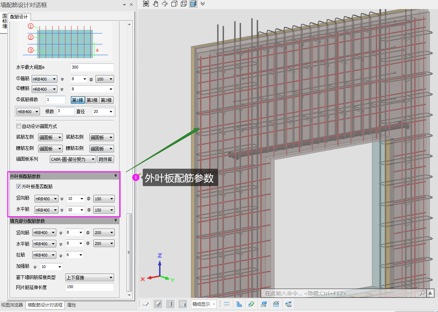Toggle slab display icon in bottom toolbar
438x312 pixels.
(145, 304)
